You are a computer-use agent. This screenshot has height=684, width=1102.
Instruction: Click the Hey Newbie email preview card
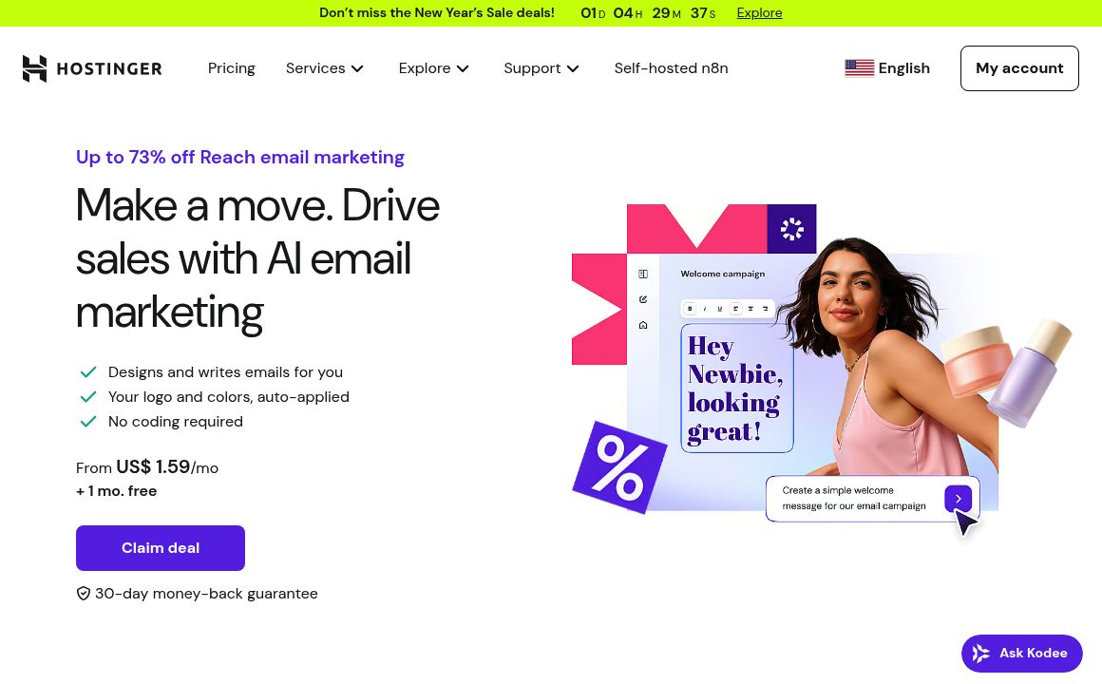point(737,388)
